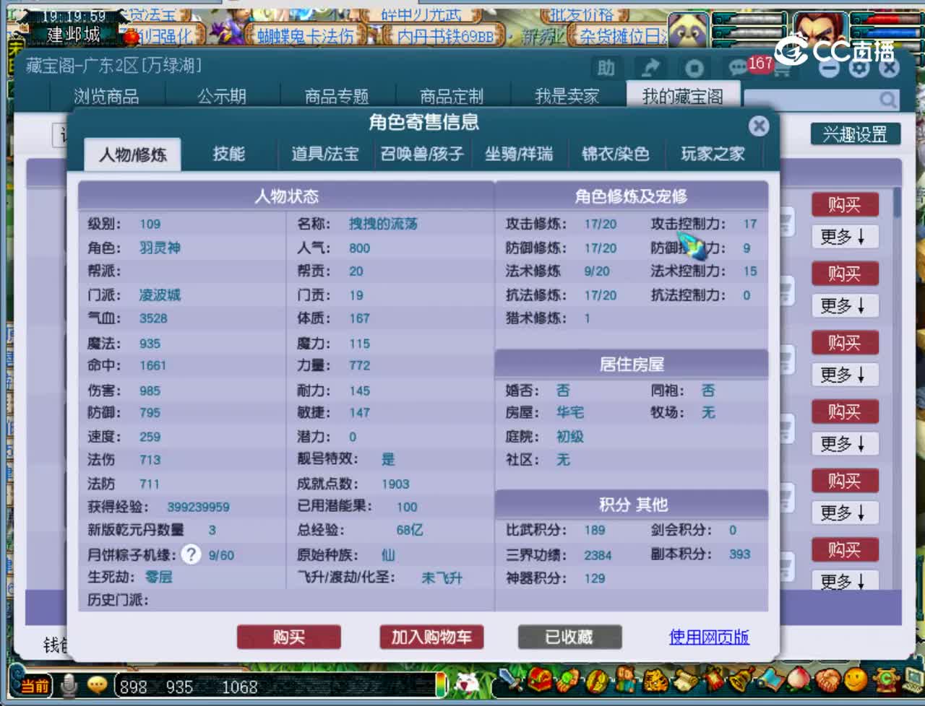Click the round red-gold shield icon
Image resolution: width=925 pixels, height=706 pixels.
pyautogui.click(x=596, y=680)
